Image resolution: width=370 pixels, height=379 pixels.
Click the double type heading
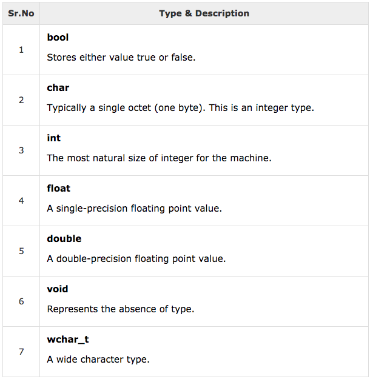click(x=64, y=239)
